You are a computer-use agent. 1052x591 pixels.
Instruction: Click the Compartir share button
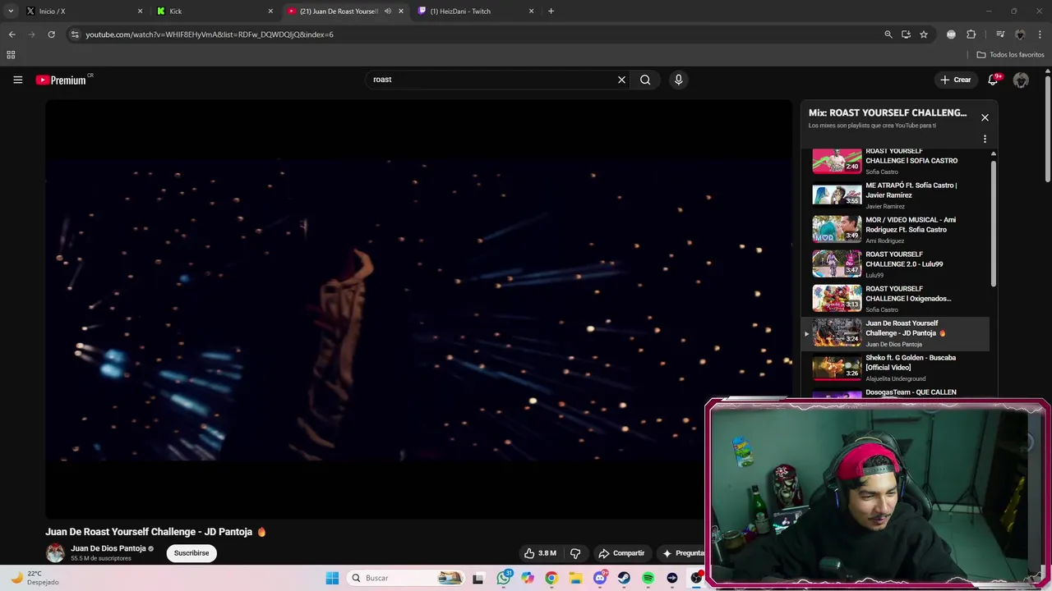(621, 553)
